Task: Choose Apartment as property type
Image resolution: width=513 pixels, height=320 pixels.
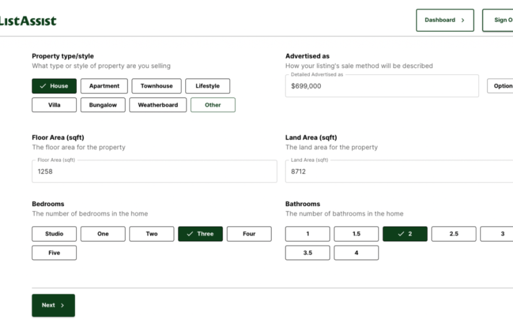Action: (x=104, y=86)
